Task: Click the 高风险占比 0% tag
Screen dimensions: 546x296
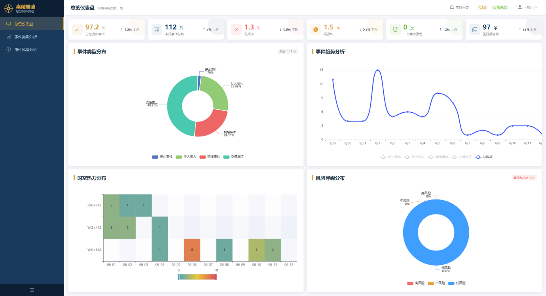Action: pos(524,178)
